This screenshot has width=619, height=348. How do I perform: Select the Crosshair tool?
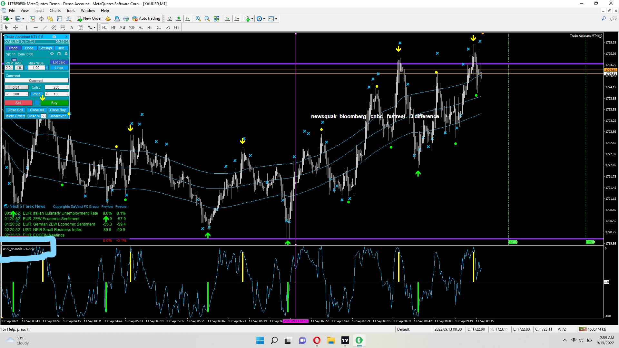point(15,28)
